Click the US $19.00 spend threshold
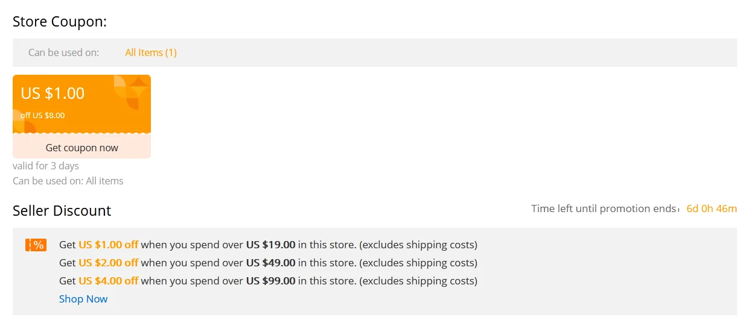Image resolution: width=748 pixels, height=326 pixels. click(x=270, y=245)
